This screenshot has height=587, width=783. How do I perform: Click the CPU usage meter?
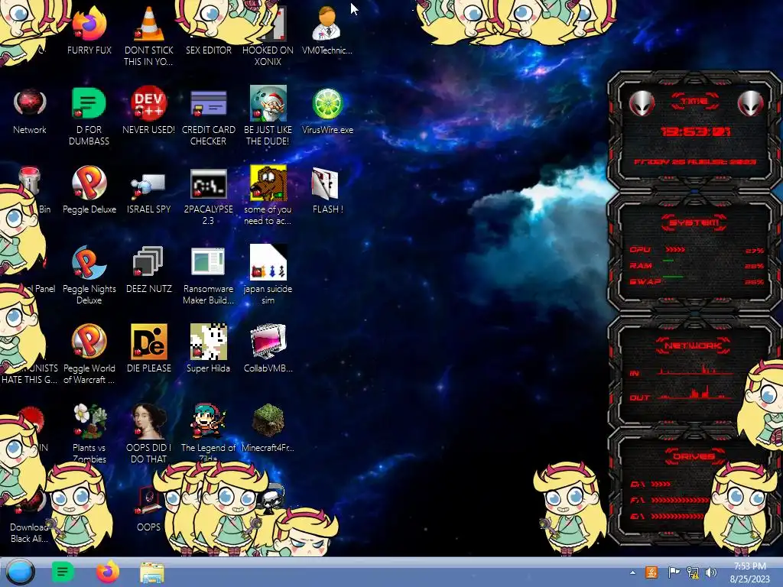pyautogui.click(x=697, y=250)
